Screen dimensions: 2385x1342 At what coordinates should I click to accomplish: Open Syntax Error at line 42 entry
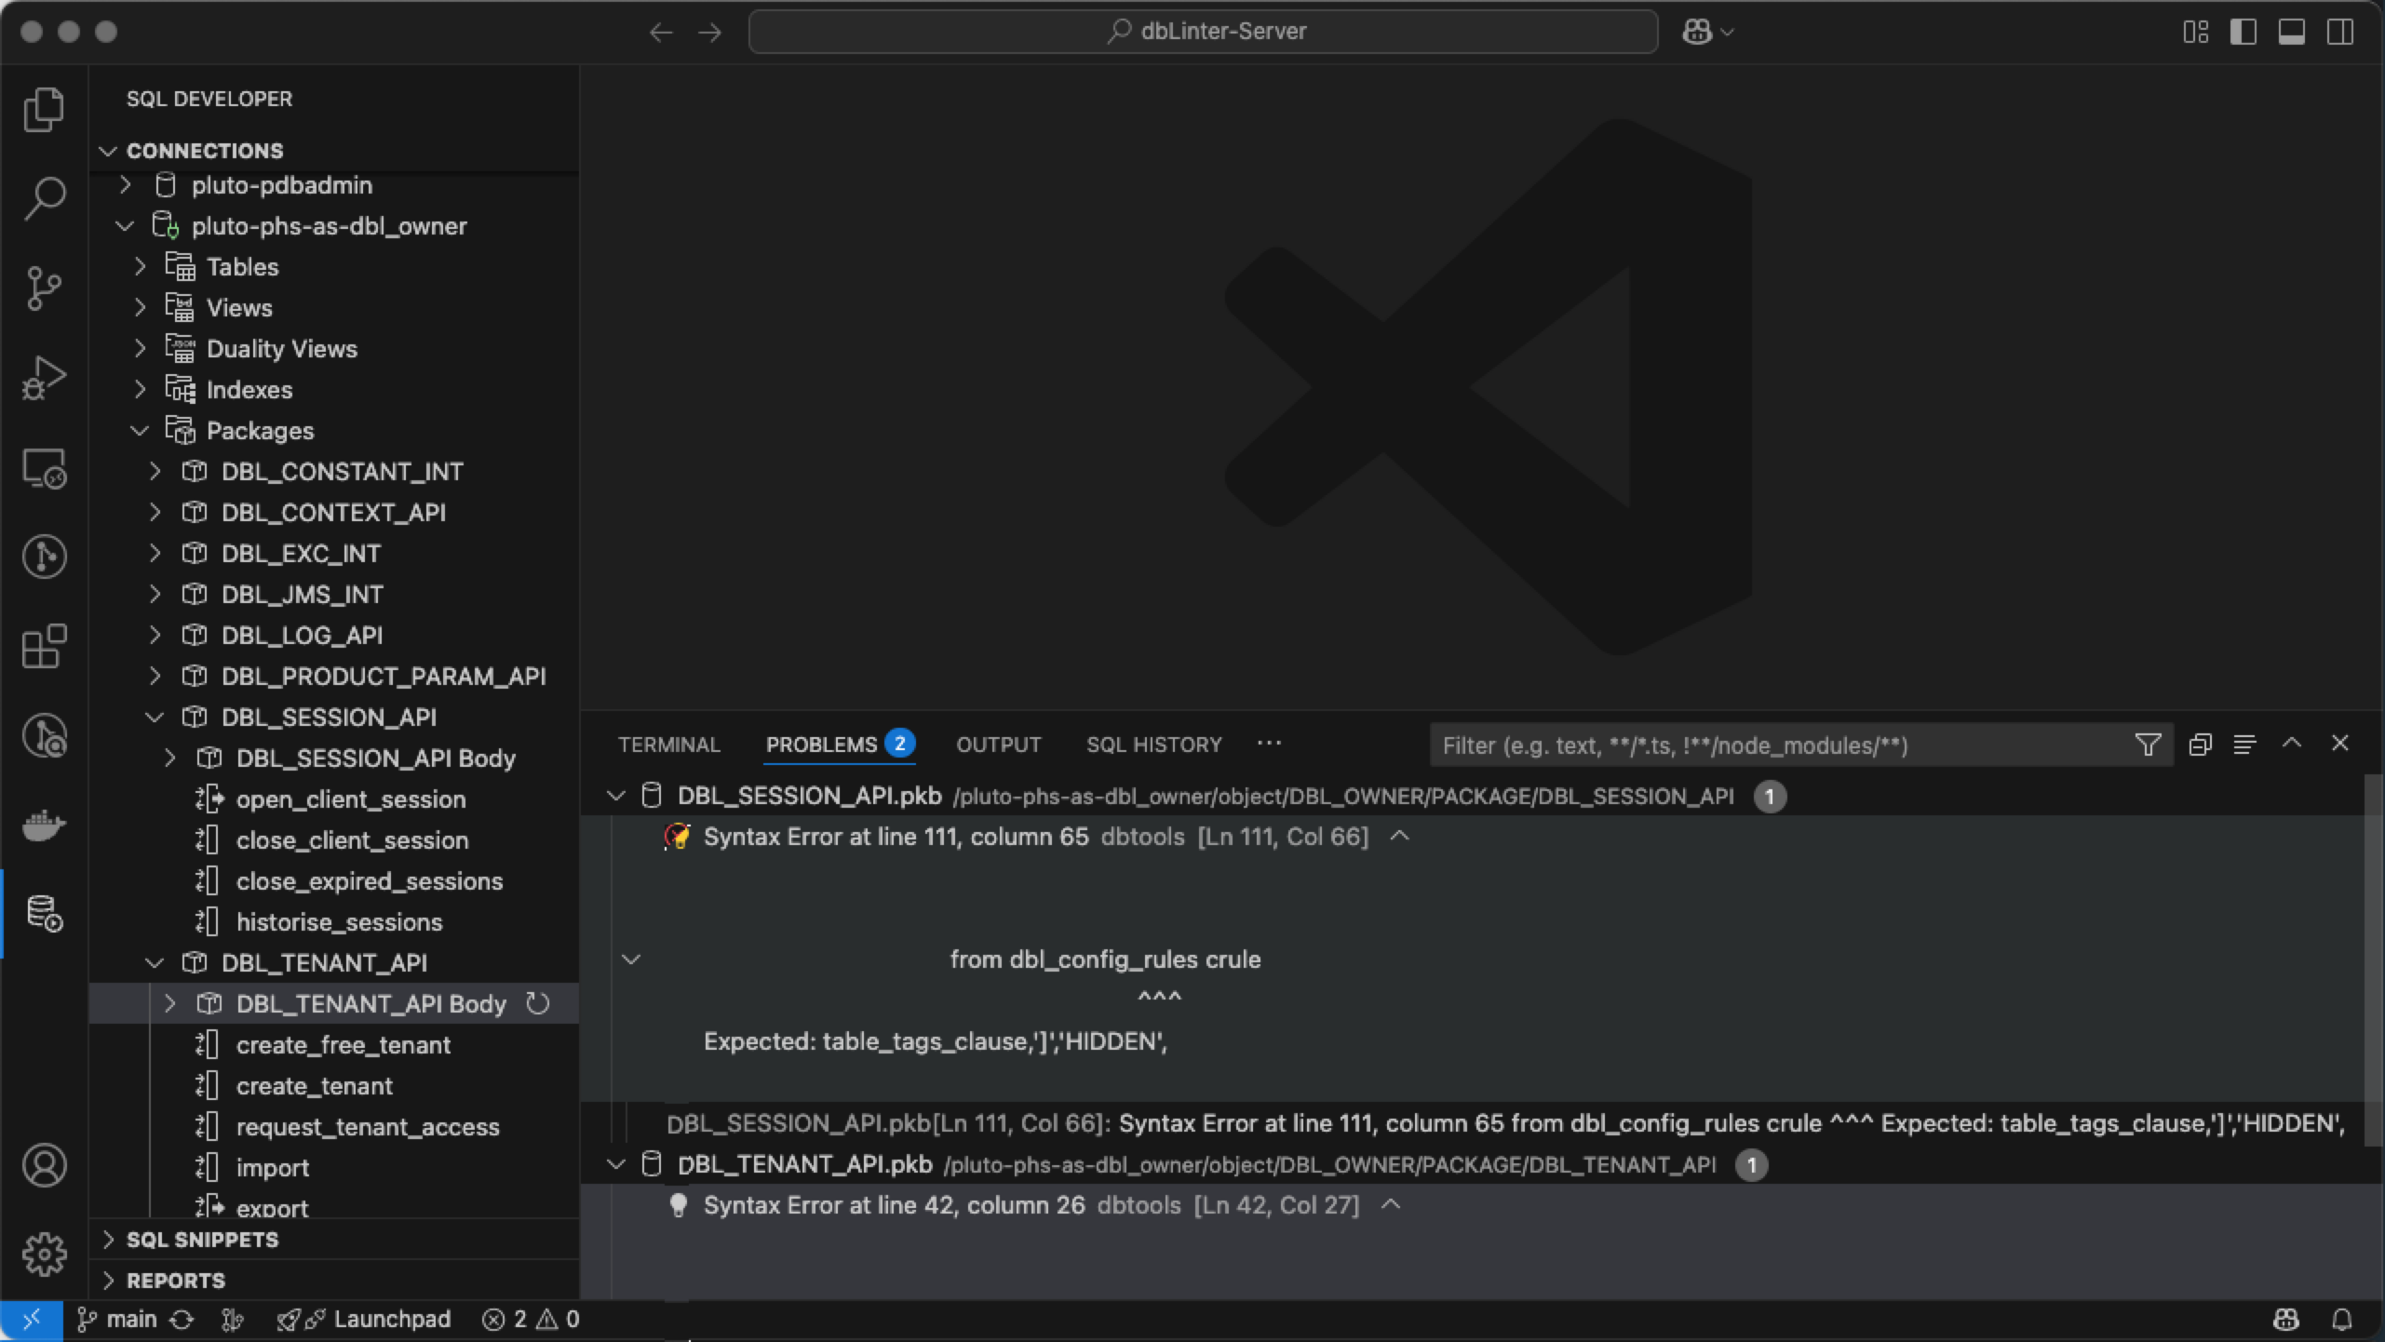(894, 1205)
